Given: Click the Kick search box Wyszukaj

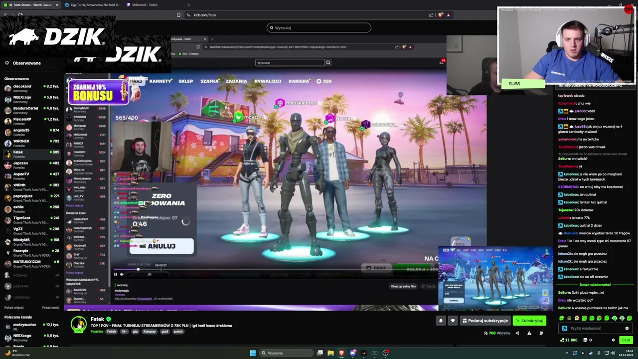Looking at the screenshot, I should pyautogui.click(x=319, y=28).
